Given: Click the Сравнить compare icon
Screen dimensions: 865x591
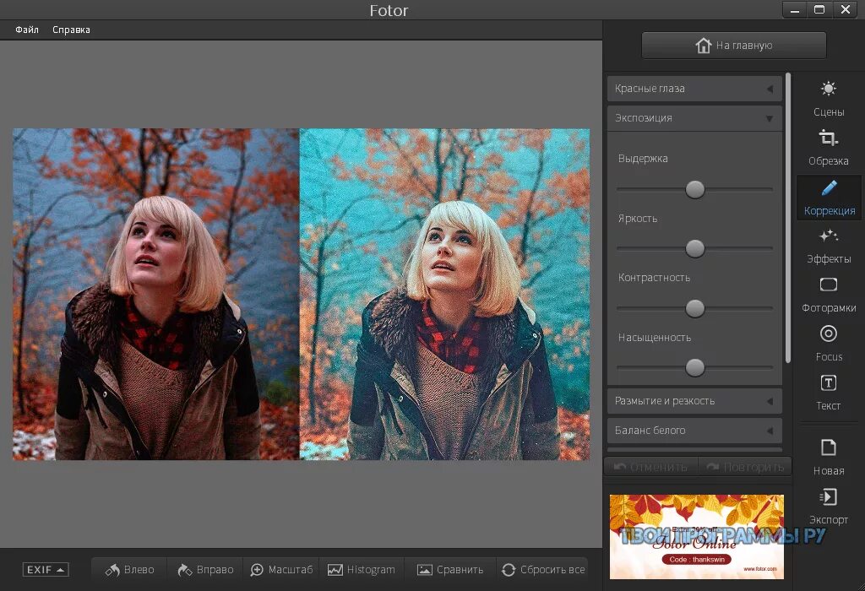Looking at the screenshot, I should click(x=424, y=570).
